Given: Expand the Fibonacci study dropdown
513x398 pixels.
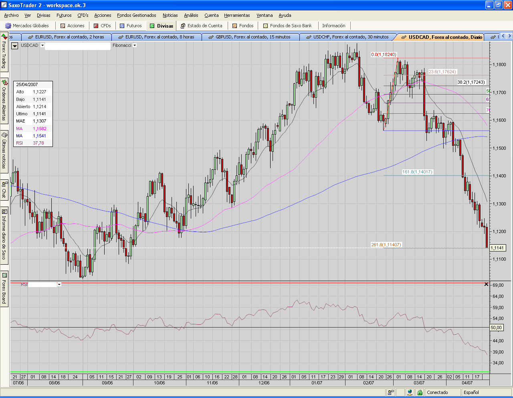Looking at the screenshot, I should [x=135, y=46].
